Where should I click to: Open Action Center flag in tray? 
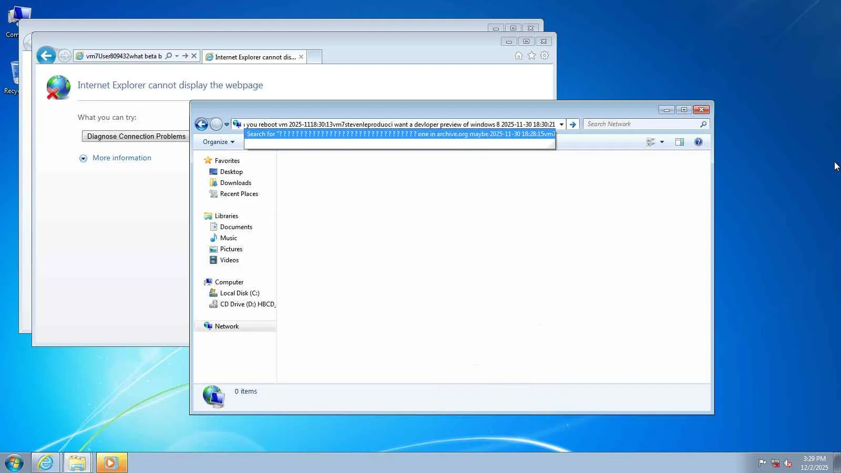pyautogui.click(x=762, y=463)
